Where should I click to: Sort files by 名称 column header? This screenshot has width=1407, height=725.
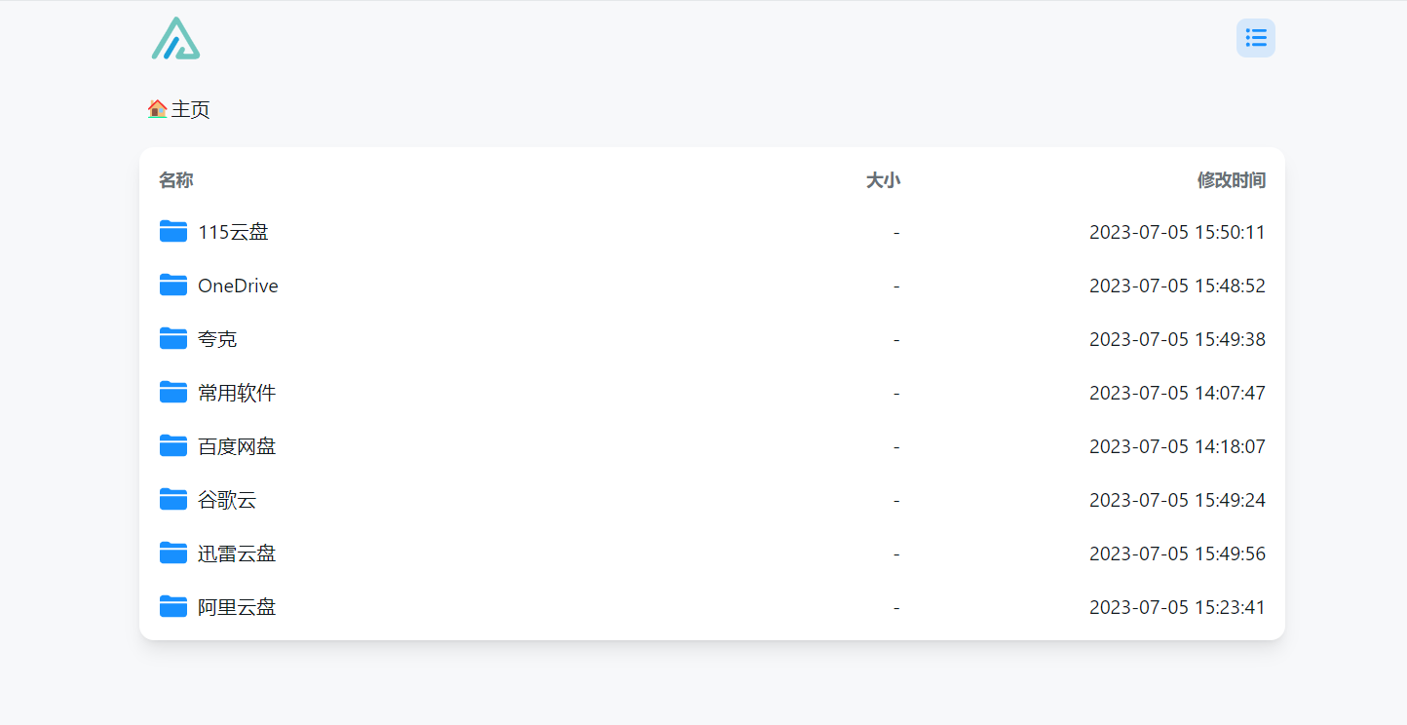tap(176, 180)
